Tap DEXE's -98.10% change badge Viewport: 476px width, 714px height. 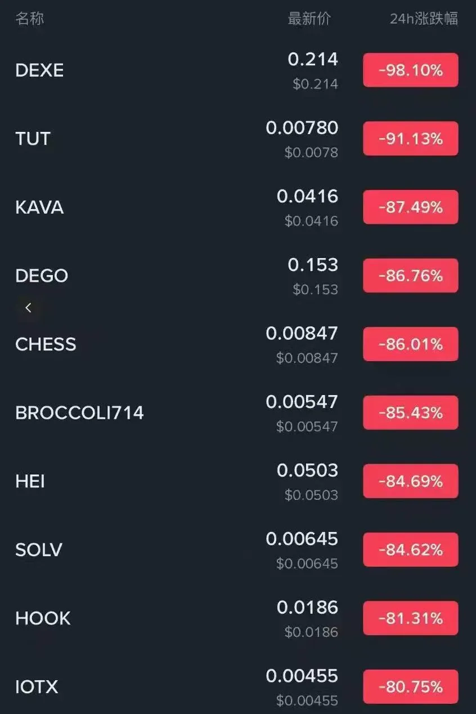tap(410, 70)
